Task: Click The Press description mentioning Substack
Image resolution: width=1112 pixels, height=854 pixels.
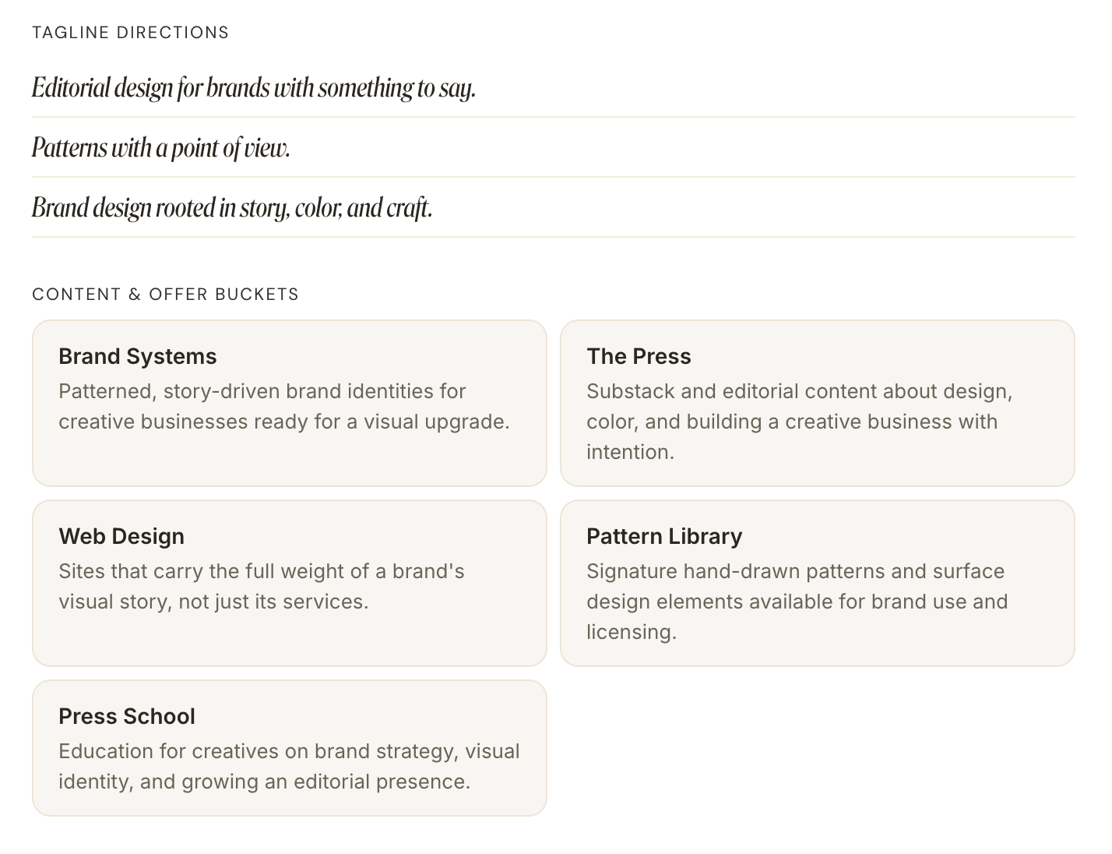Action: [800, 422]
